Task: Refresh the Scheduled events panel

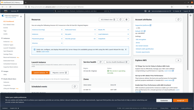Action: click(x=75, y=87)
